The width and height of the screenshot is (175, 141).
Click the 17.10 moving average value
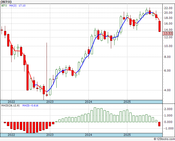[x=22, y=6]
